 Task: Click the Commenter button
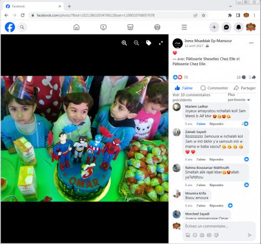214,88
